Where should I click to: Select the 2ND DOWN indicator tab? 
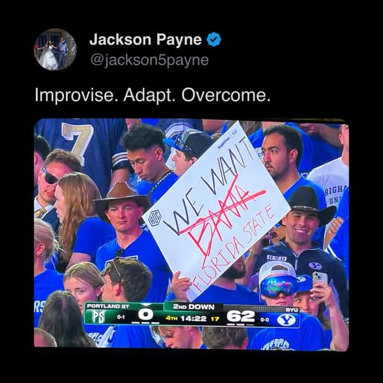point(194,307)
